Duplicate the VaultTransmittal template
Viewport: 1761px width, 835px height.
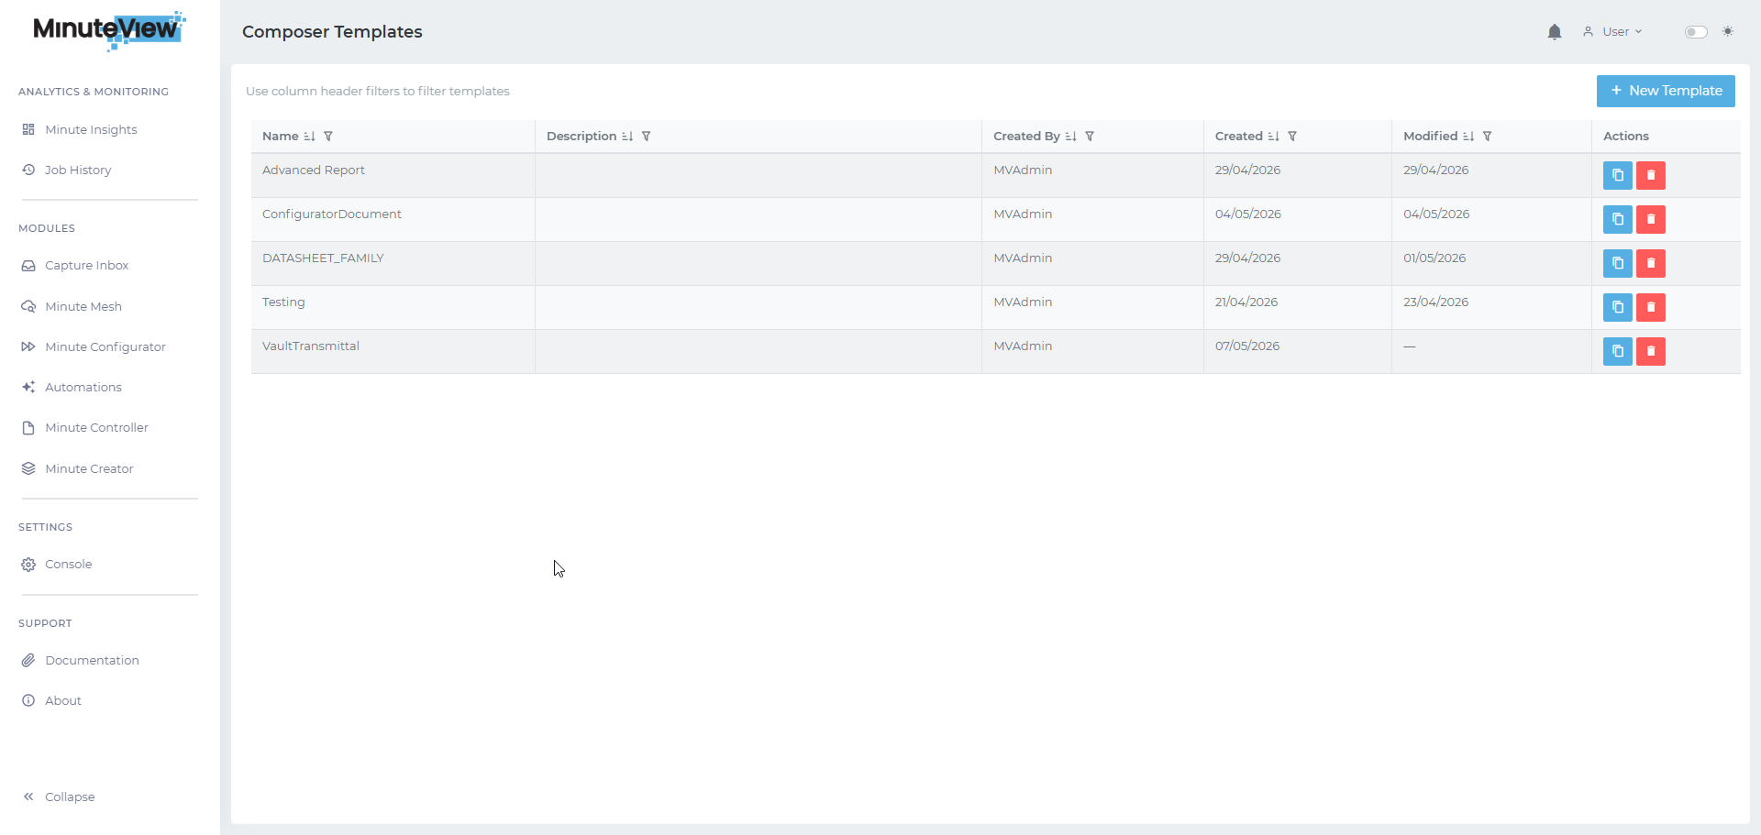coord(1618,351)
